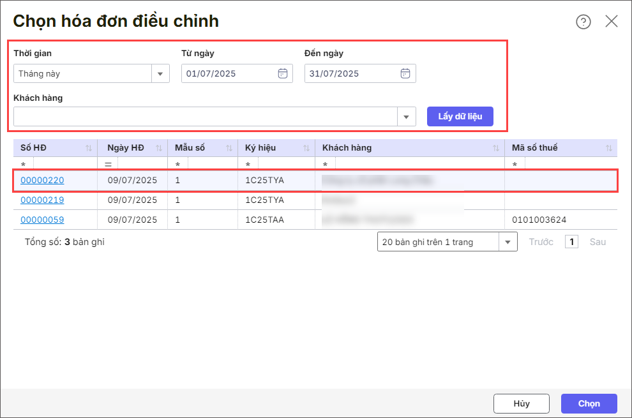Open the records per page dropdown
The height and width of the screenshot is (418, 632).
click(x=508, y=242)
